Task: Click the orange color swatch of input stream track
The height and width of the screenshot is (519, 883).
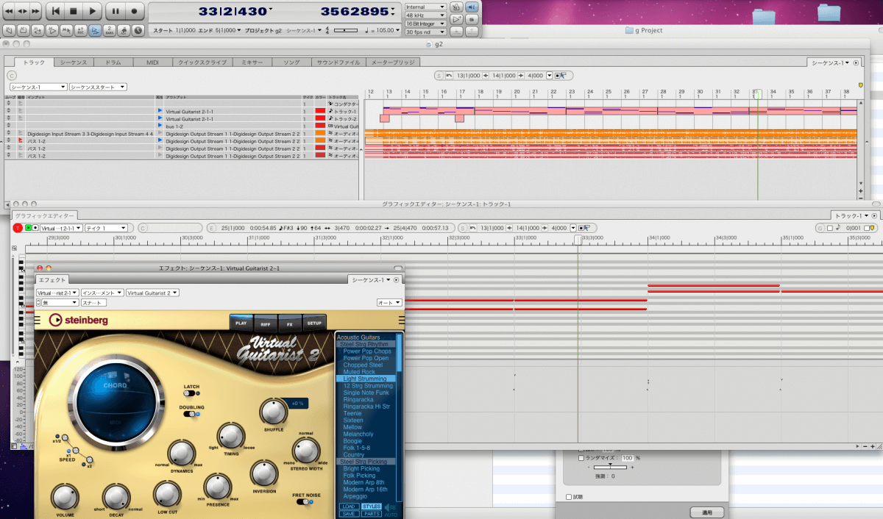Action: click(320, 134)
